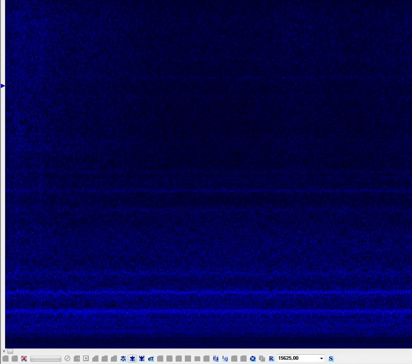
Task: Click the upward arrow over line icon
Action: [123, 358]
